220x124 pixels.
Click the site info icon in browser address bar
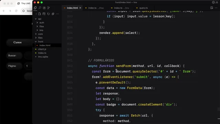[x=24, y=11]
